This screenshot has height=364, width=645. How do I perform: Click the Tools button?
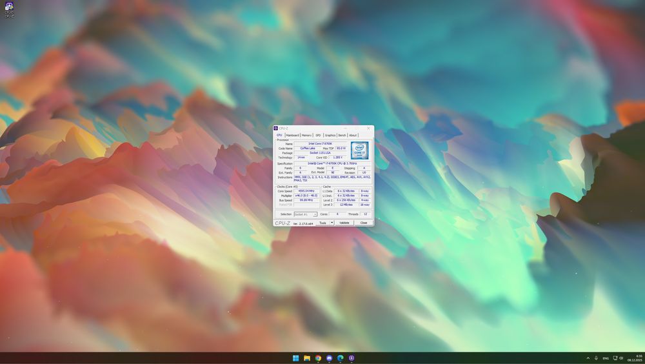click(323, 223)
